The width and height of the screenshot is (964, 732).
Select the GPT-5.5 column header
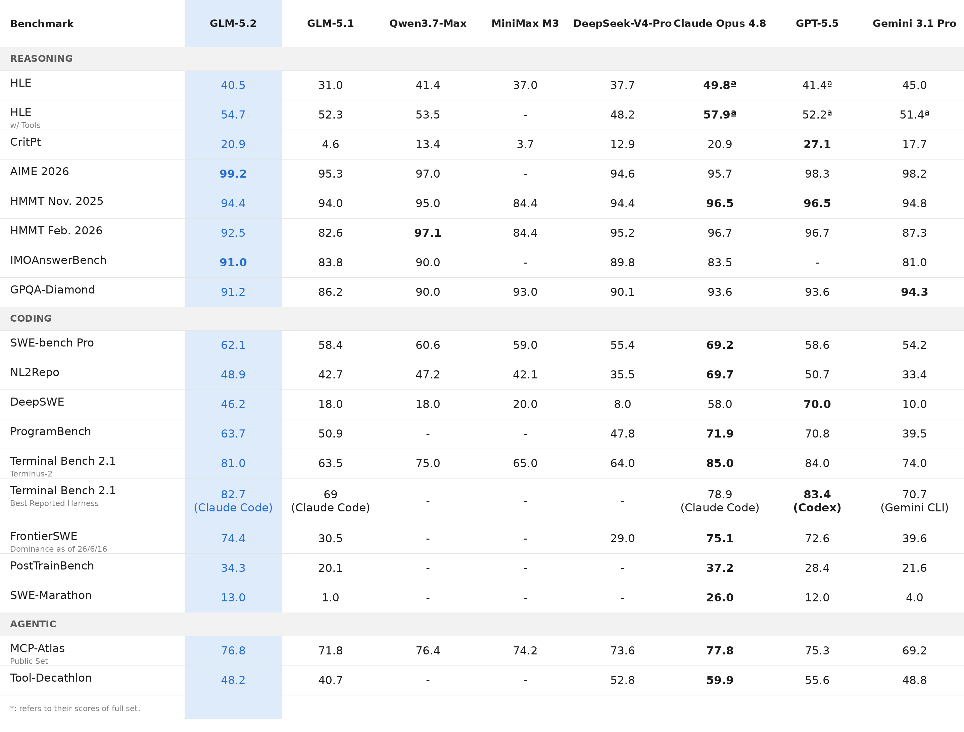[817, 24]
